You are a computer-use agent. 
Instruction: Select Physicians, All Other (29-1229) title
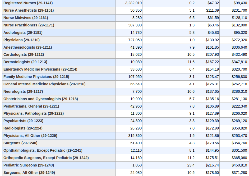(x=30, y=136)
